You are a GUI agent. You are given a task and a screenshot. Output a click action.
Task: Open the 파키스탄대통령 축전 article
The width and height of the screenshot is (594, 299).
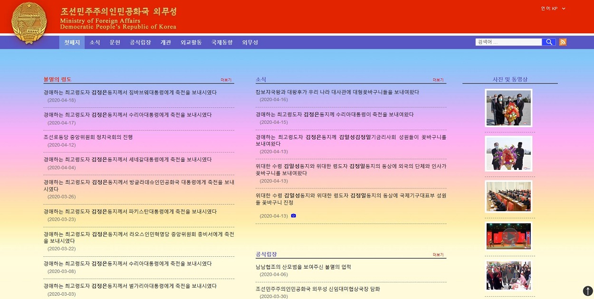(130, 212)
